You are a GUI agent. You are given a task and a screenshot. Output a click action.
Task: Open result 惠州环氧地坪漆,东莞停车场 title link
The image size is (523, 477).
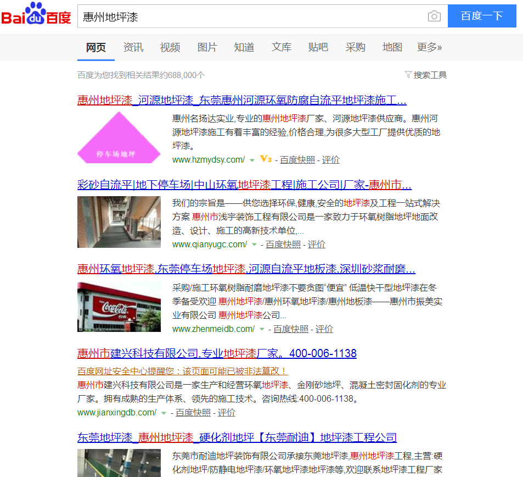(246, 269)
